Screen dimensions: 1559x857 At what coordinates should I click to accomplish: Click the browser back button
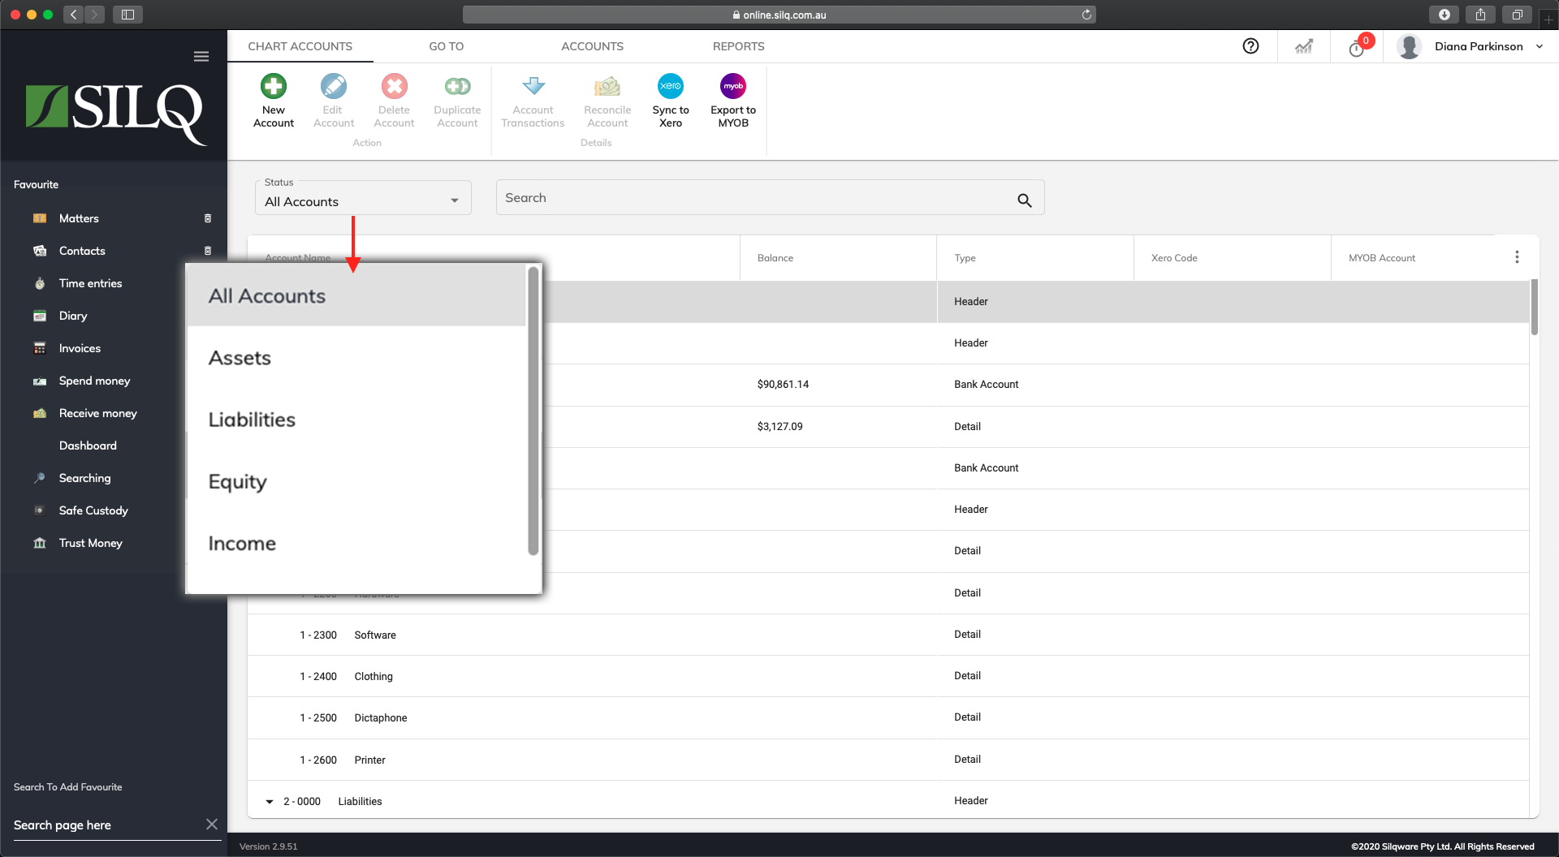pos(74,15)
